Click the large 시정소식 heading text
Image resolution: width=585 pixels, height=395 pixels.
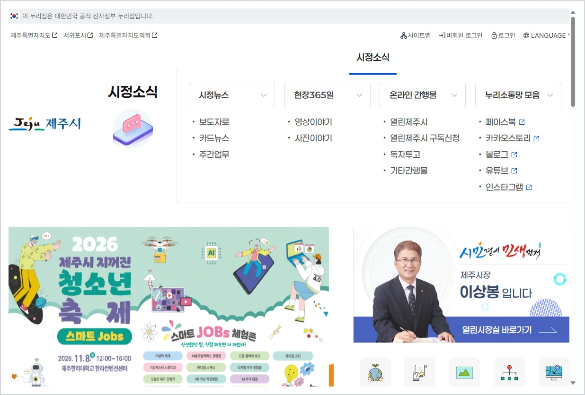[x=133, y=92]
